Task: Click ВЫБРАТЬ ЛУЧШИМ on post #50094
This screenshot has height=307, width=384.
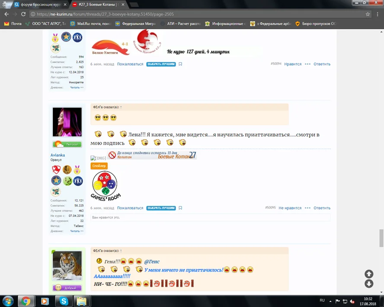Action: (x=161, y=64)
